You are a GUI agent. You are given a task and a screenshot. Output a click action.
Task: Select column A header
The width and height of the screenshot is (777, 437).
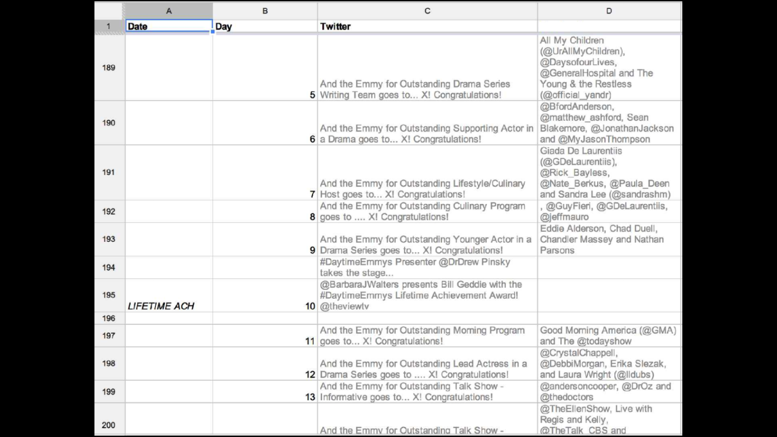click(x=169, y=11)
